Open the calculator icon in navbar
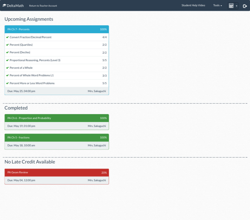The height and width of the screenshot is (220, 250). (231, 6)
